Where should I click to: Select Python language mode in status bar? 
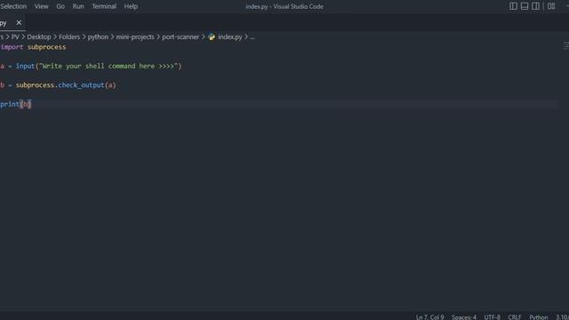[538, 317]
